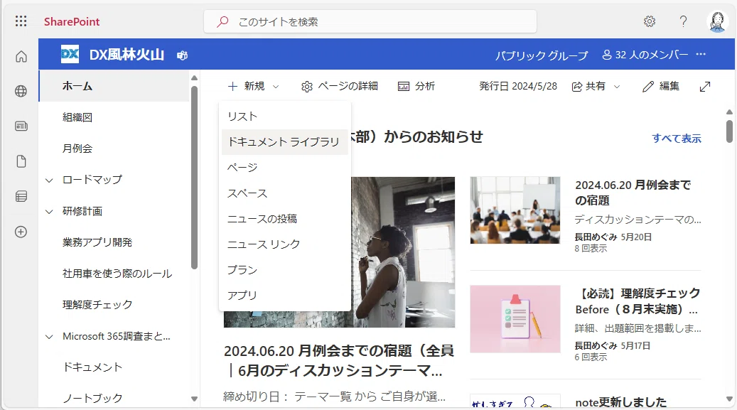The width and height of the screenshot is (737, 410).
Task: Open the more options ellipsis in header
Action: point(701,54)
